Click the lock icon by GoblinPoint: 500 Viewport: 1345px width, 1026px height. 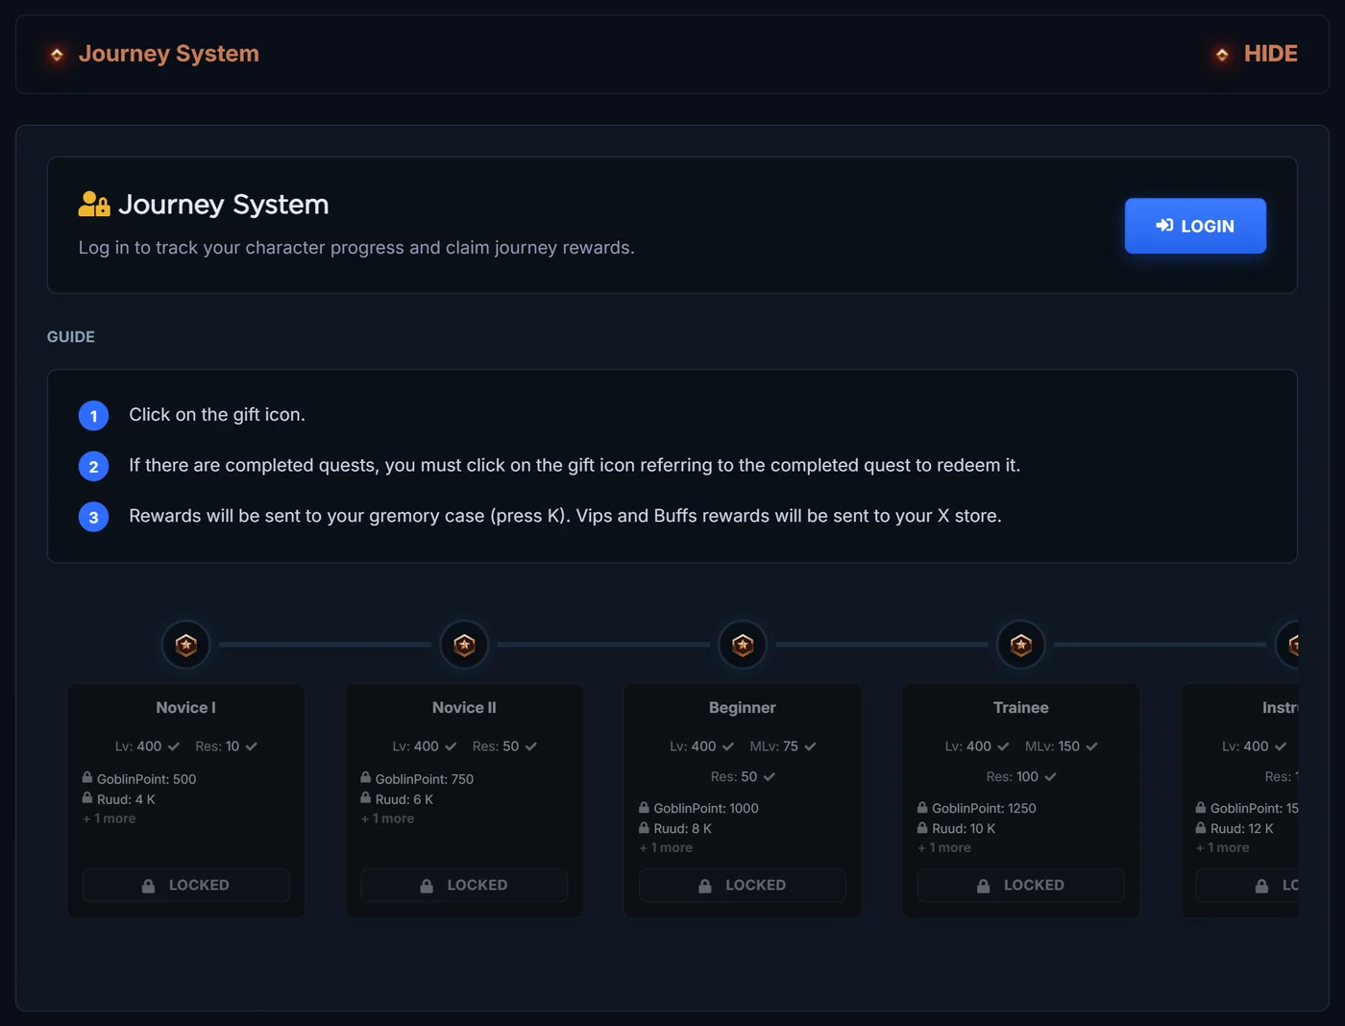click(x=87, y=777)
